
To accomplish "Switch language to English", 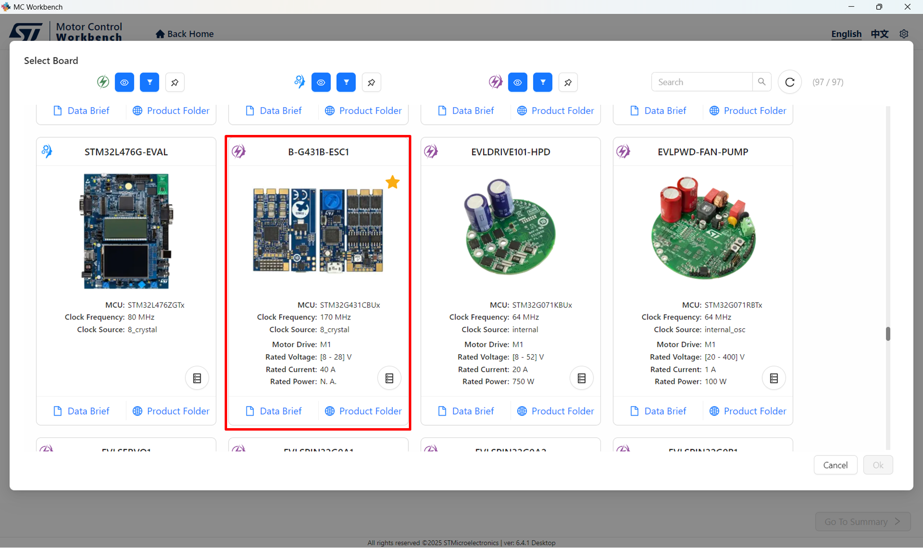I will click(x=846, y=34).
